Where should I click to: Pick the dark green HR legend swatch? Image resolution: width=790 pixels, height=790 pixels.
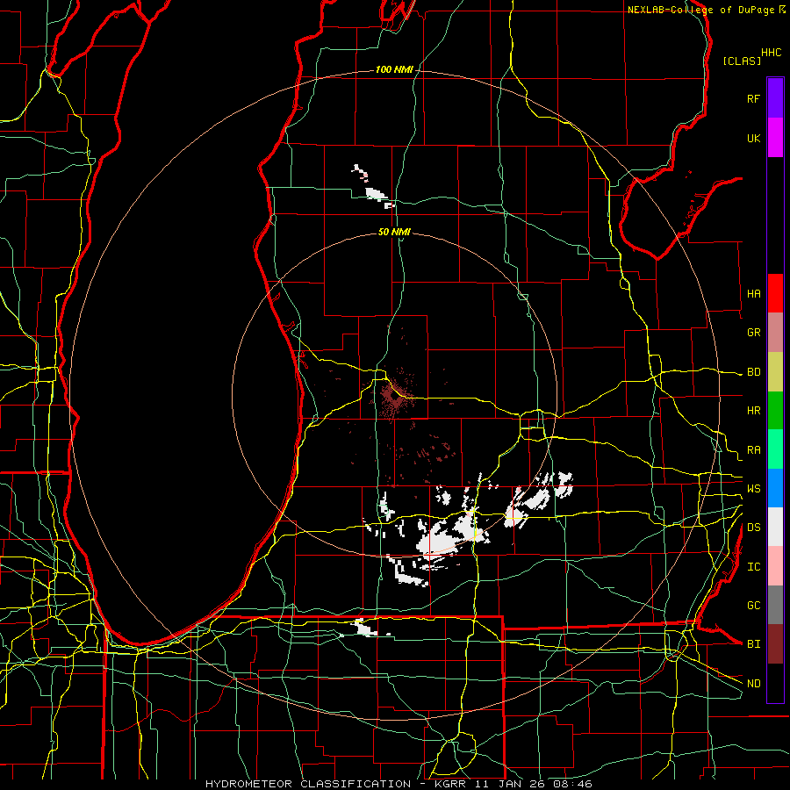(775, 411)
